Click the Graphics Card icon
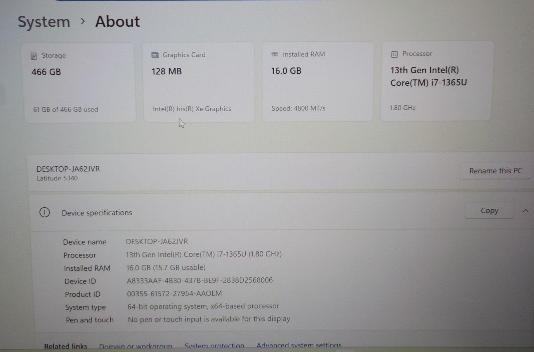This screenshot has height=352, width=534. click(x=155, y=55)
